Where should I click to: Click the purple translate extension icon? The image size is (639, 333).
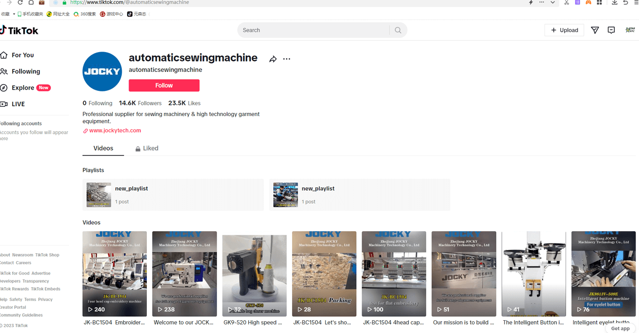point(577,2)
